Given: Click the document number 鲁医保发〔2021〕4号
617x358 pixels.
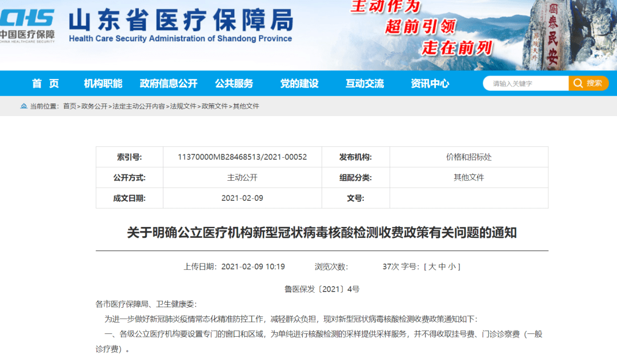Looking at the screenshot, I should (x=322, y=289).
